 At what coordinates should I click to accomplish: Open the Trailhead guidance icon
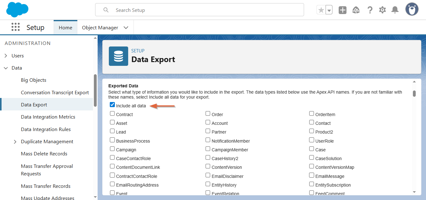pos(356,10)
